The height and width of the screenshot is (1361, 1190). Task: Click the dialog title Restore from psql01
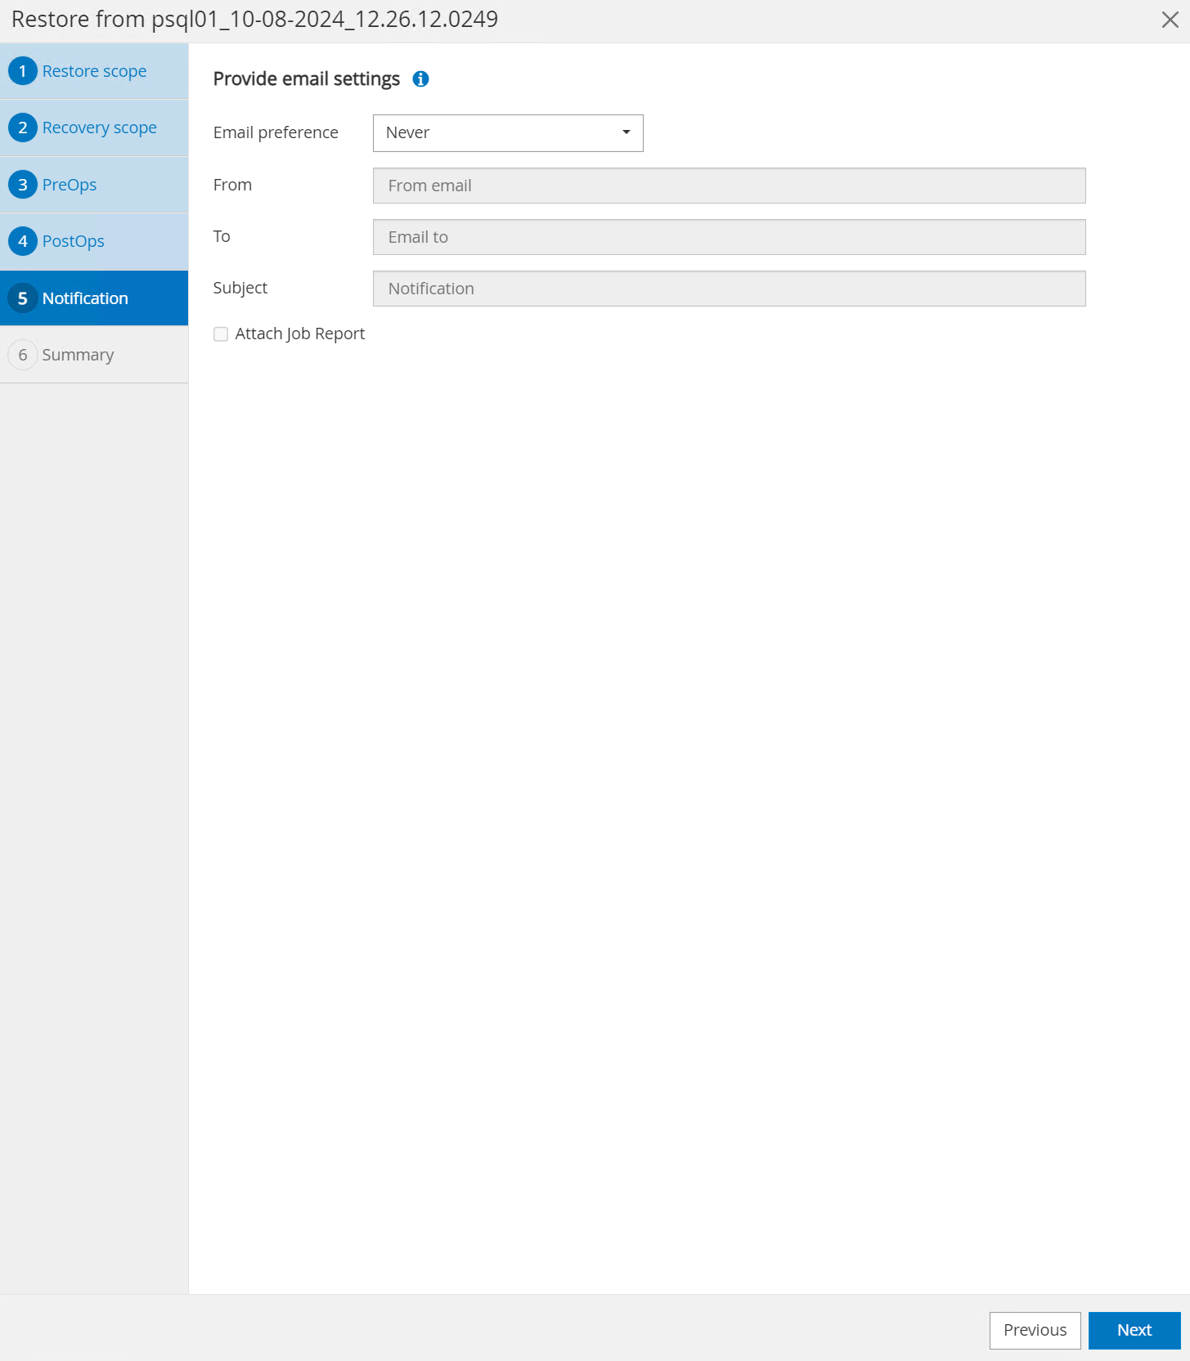tap(254, 19)
